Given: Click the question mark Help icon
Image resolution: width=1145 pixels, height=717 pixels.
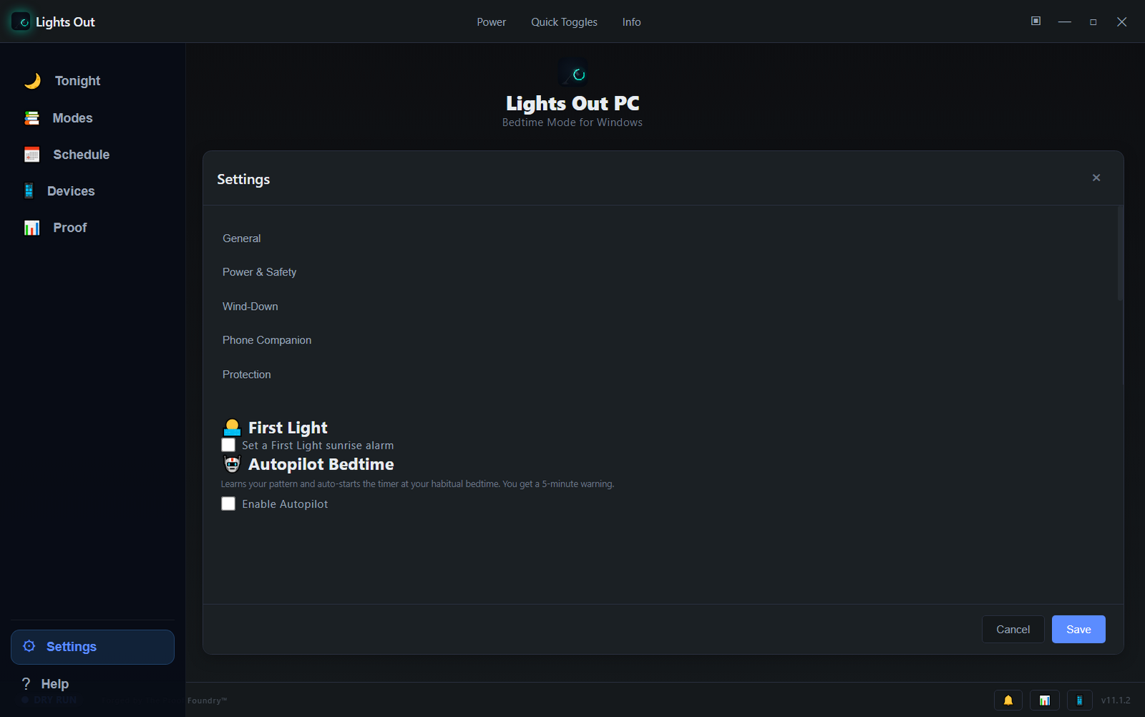Looking at the screenshot, I should [x=26, y=683].
